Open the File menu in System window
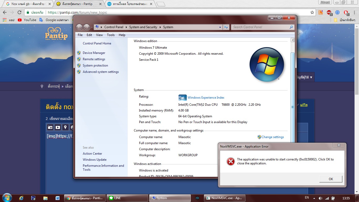The height and width of the screenshot is (202, 359). (x=80, y=35)
